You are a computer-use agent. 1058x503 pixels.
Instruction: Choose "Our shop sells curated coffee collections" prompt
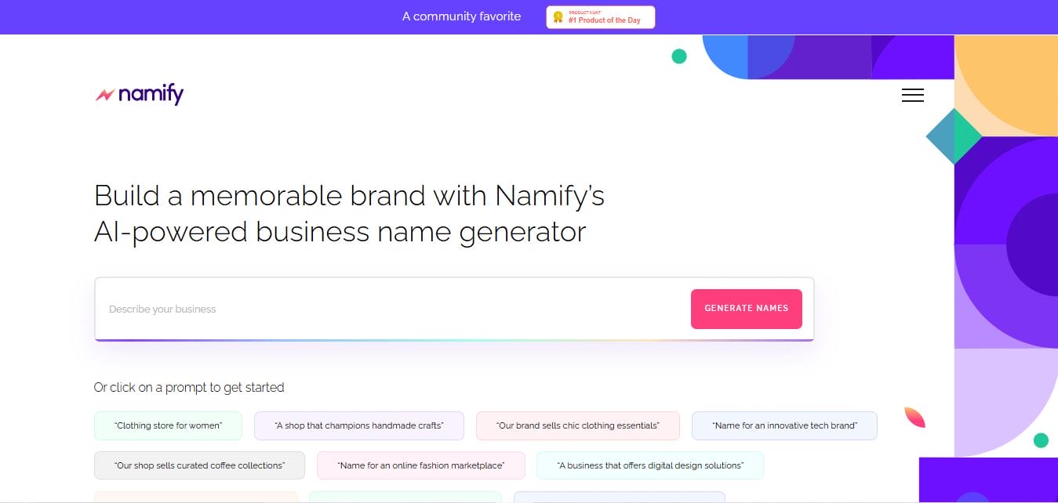click(198, 465)
